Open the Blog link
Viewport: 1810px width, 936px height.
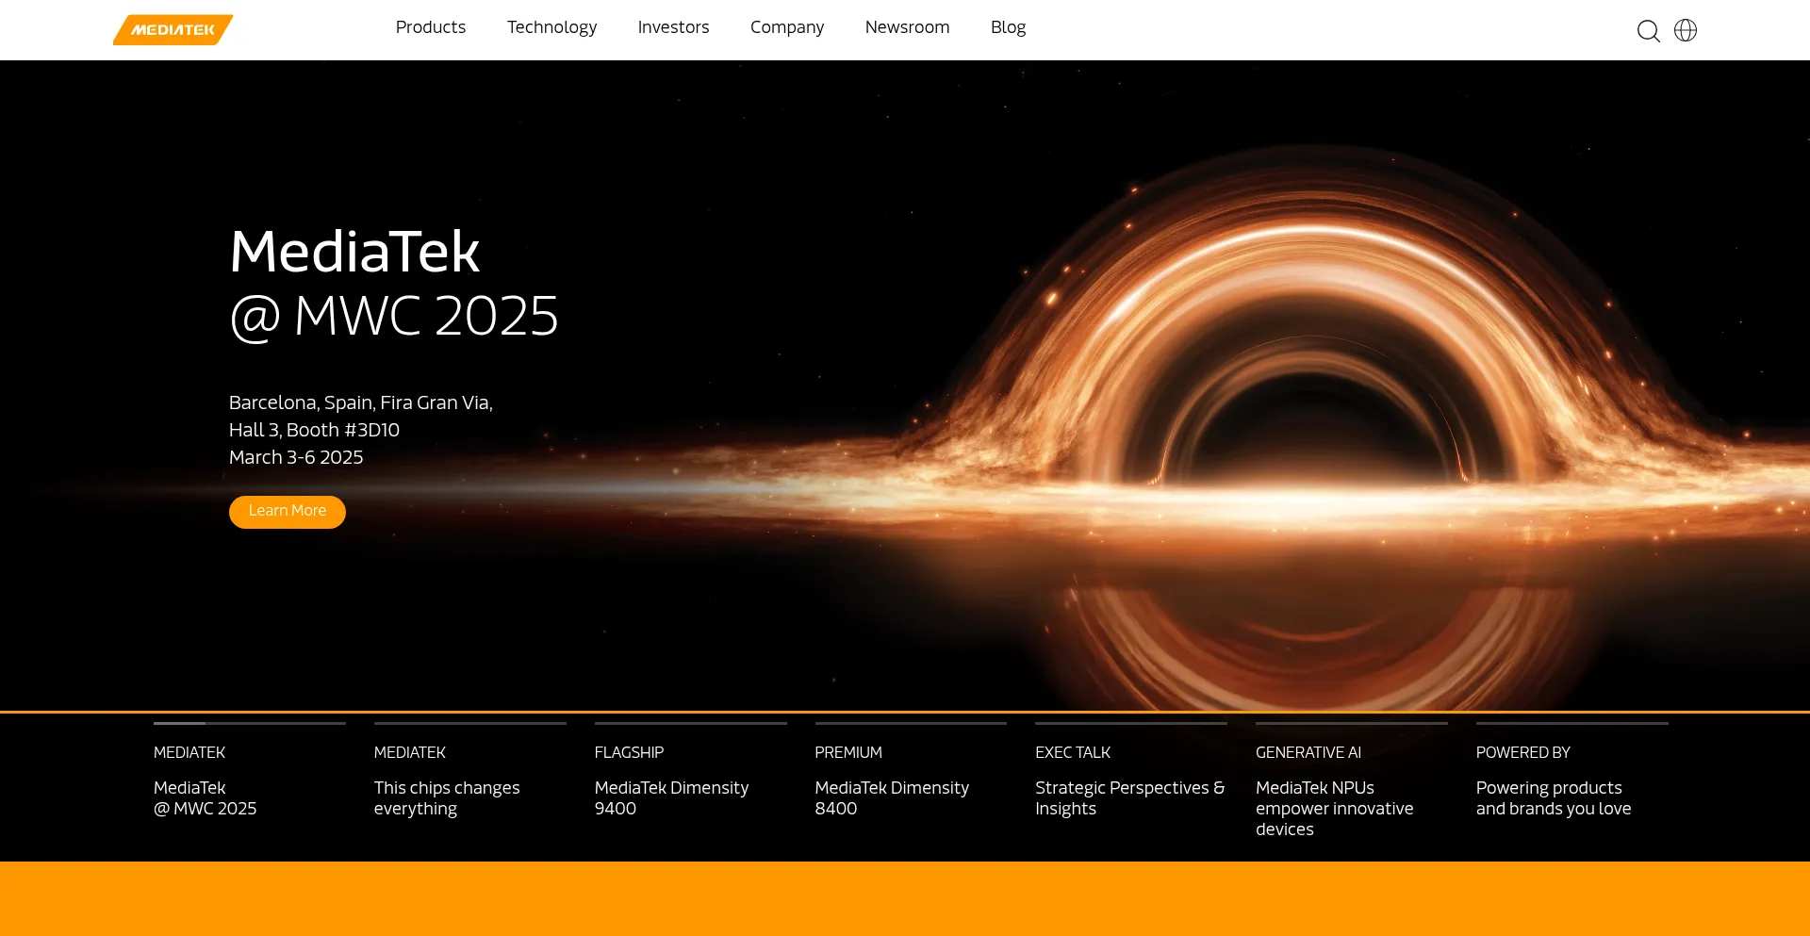(1008, 27)
